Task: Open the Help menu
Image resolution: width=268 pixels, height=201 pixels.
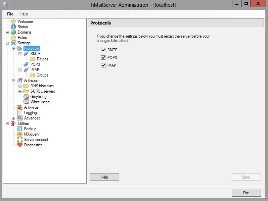Action: coord(24,14)
